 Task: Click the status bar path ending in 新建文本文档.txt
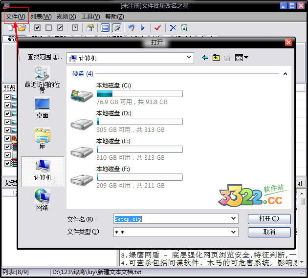(x=97, y=272)
